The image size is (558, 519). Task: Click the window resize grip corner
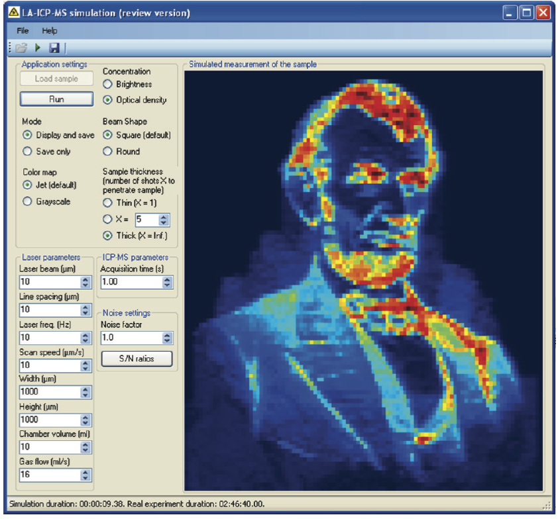point(548,506)
